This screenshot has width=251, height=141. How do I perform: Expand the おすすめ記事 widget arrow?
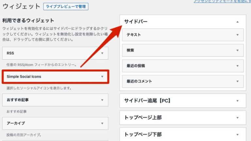coord(102,100)
